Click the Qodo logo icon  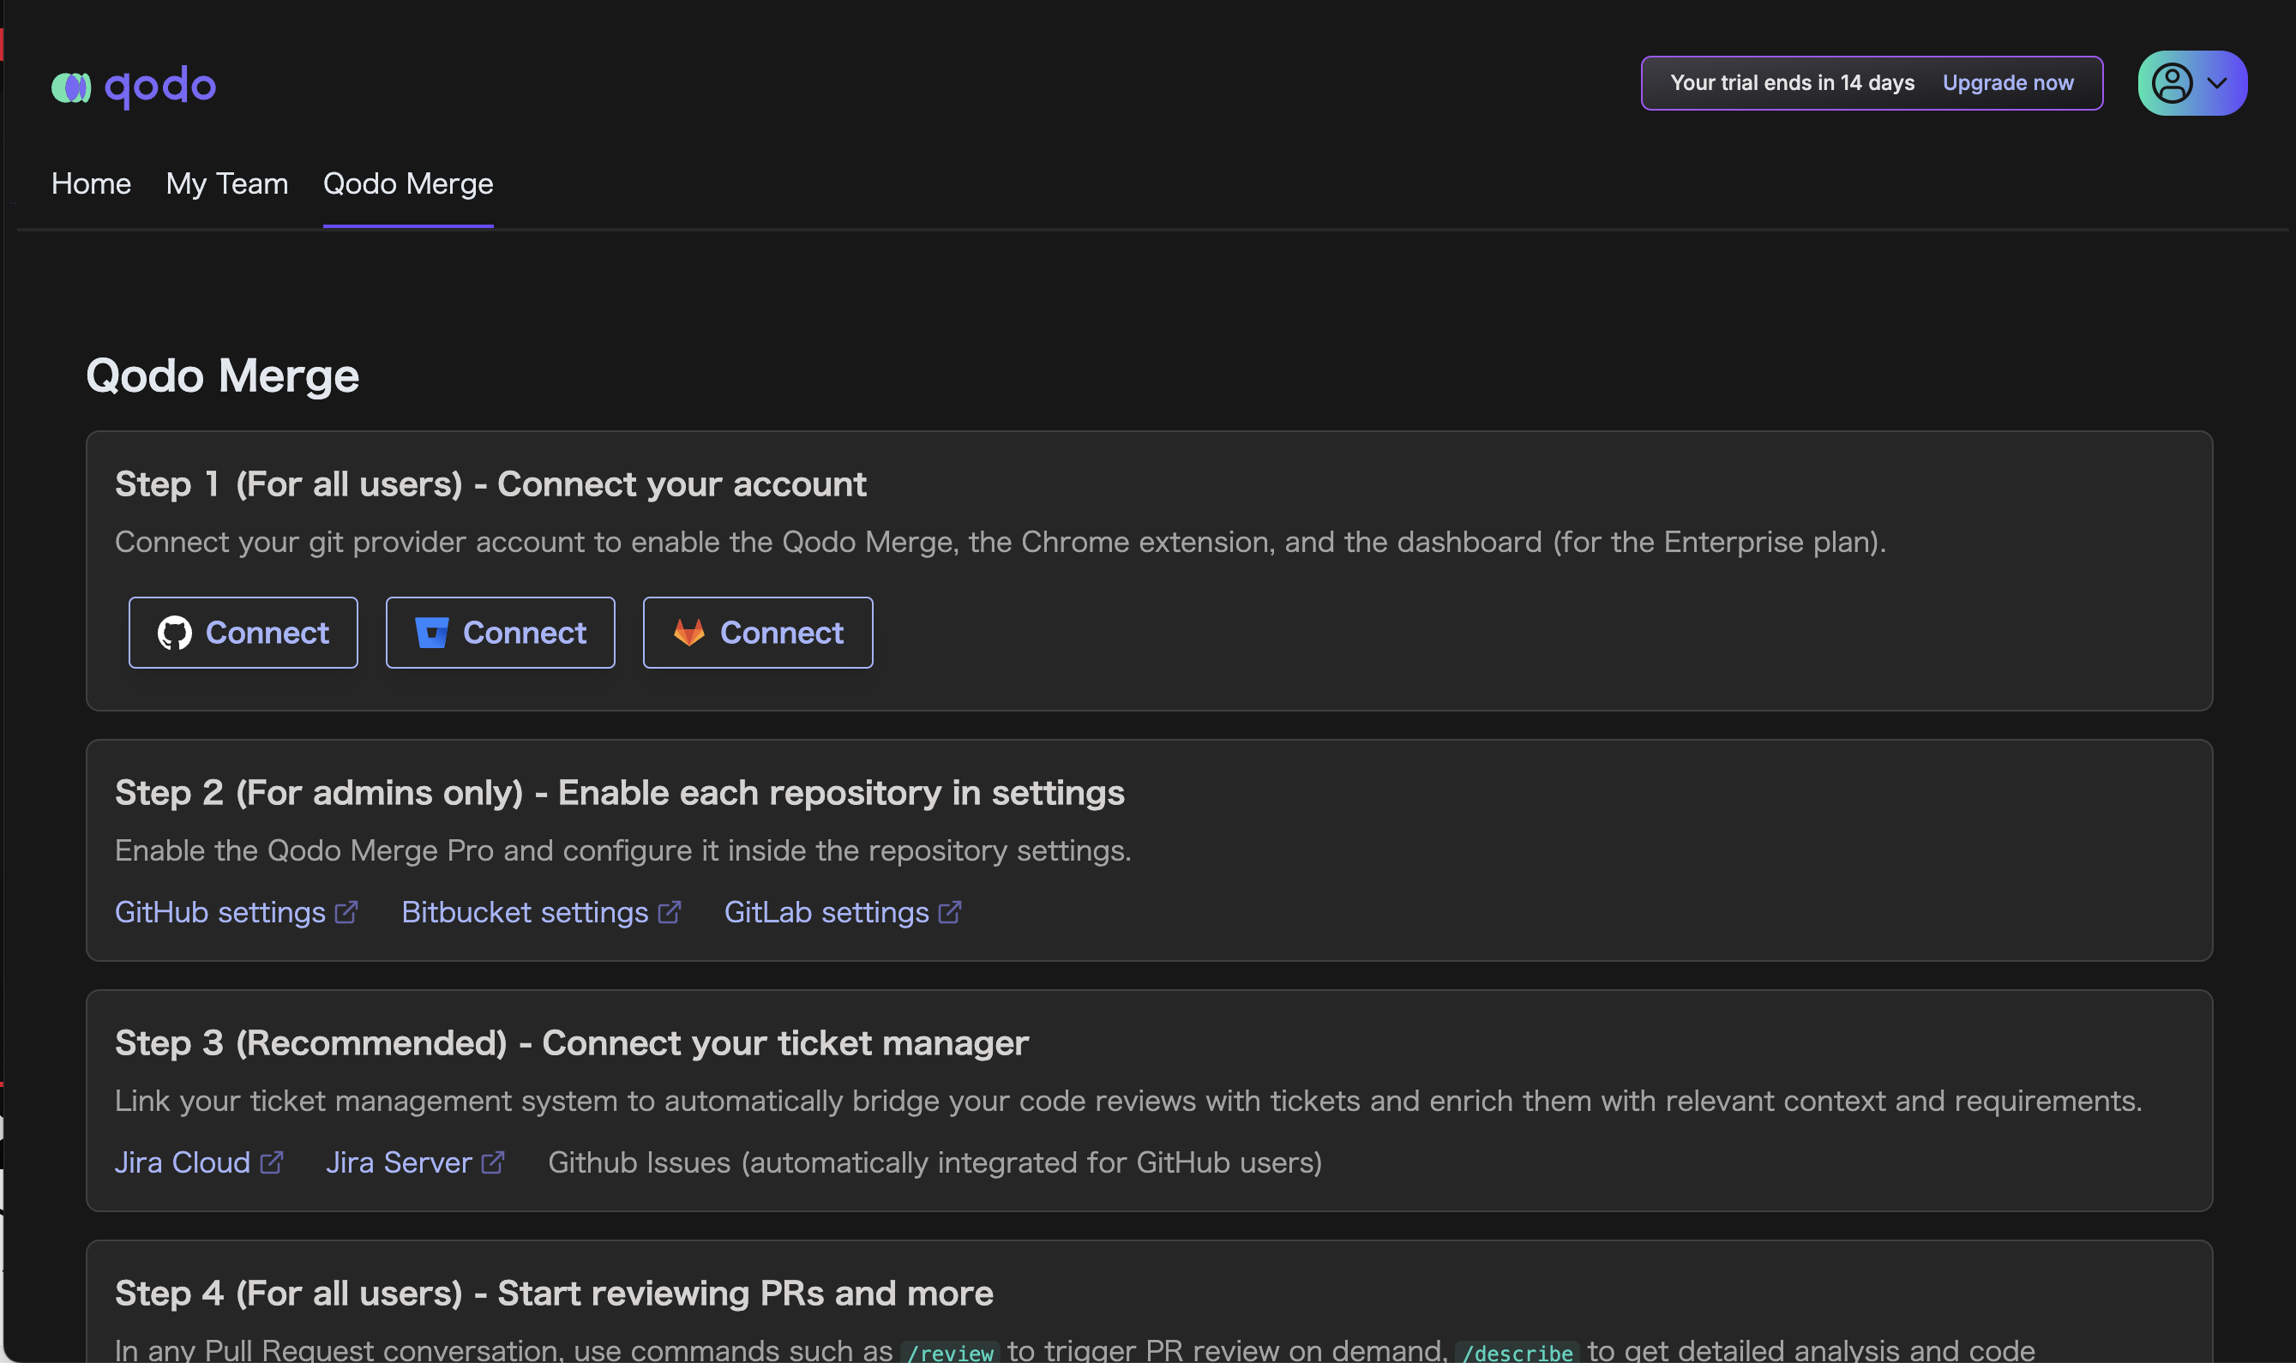pos(73,86)
